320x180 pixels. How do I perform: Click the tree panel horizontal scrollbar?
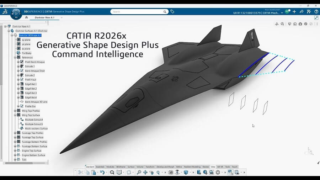[x=19, y=163]
